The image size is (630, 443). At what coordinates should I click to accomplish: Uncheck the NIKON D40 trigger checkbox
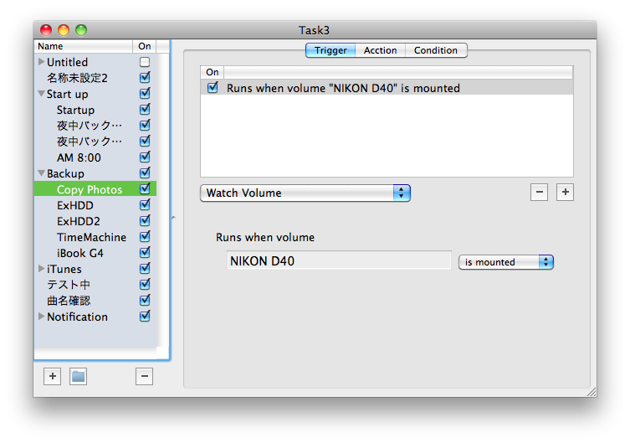(213, 87)
